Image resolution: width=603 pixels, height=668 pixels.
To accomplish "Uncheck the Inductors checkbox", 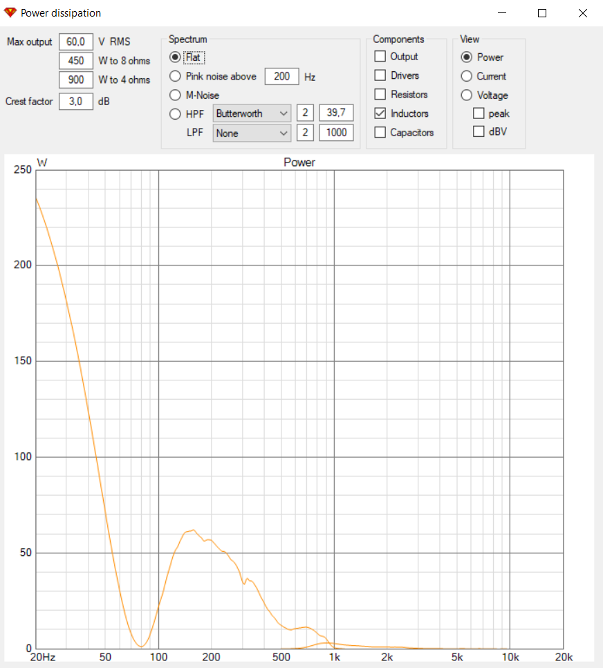I will click(380, 113).
